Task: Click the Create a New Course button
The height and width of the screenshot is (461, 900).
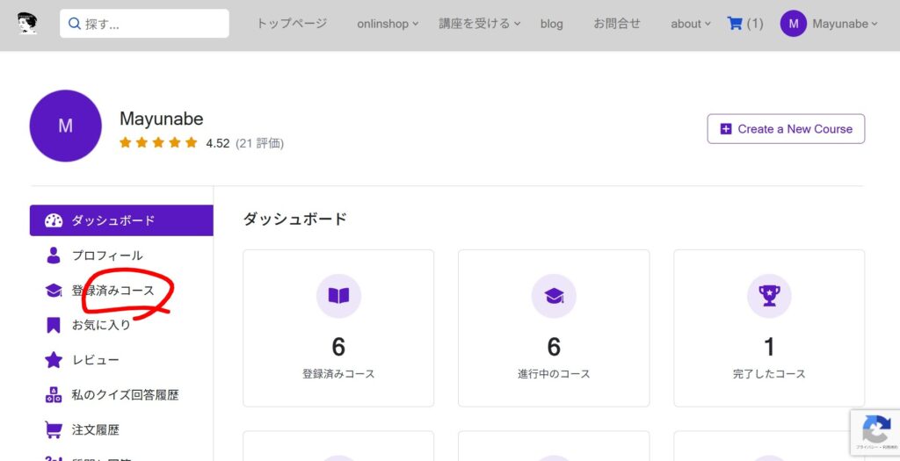Action: [786, 129]
